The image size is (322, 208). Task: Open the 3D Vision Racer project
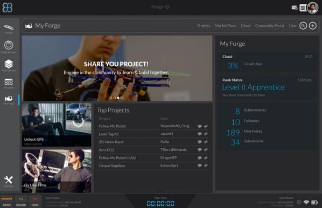111,142
